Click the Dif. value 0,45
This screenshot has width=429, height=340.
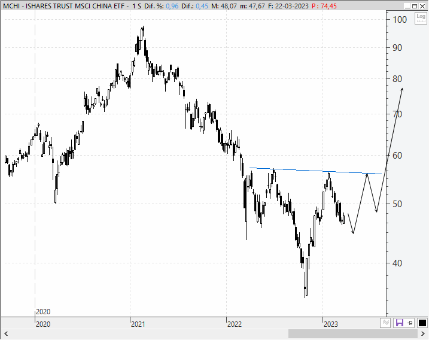202,6
